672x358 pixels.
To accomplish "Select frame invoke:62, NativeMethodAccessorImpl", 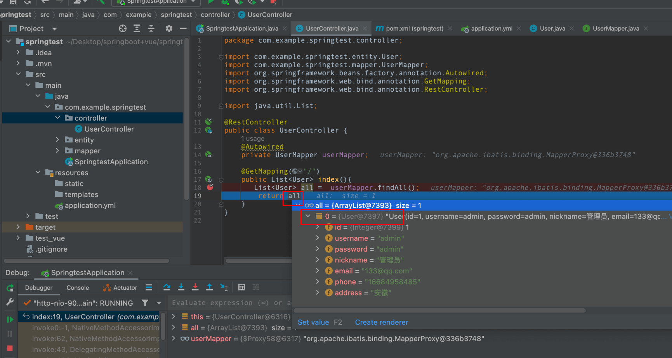I will pyautogui.click(x=96, y=339).
